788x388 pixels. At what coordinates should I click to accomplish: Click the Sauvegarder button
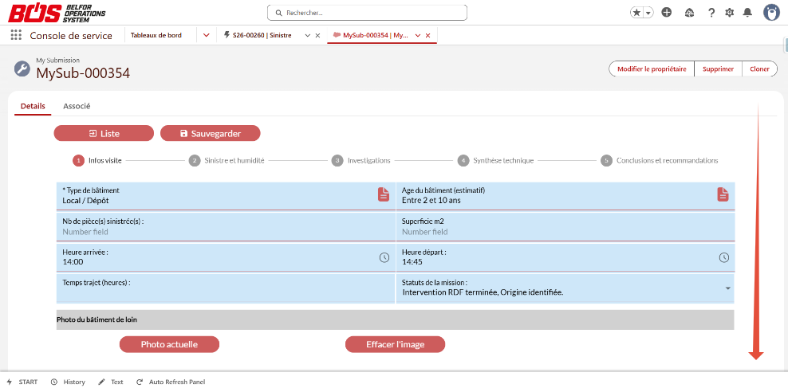coord(210,133)
